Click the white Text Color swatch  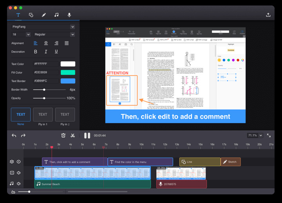point(68,64)
